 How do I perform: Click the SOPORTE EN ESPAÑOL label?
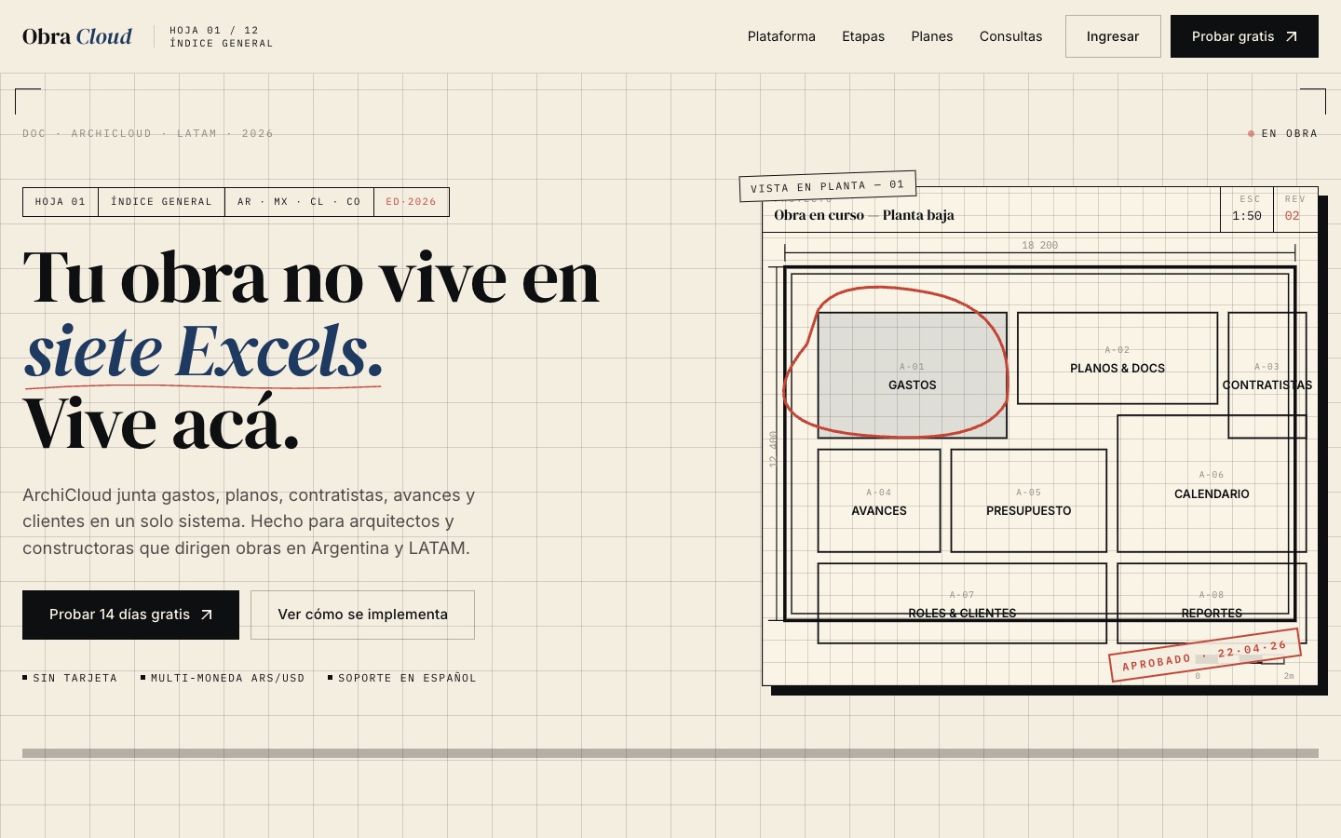tap(402, 678)
